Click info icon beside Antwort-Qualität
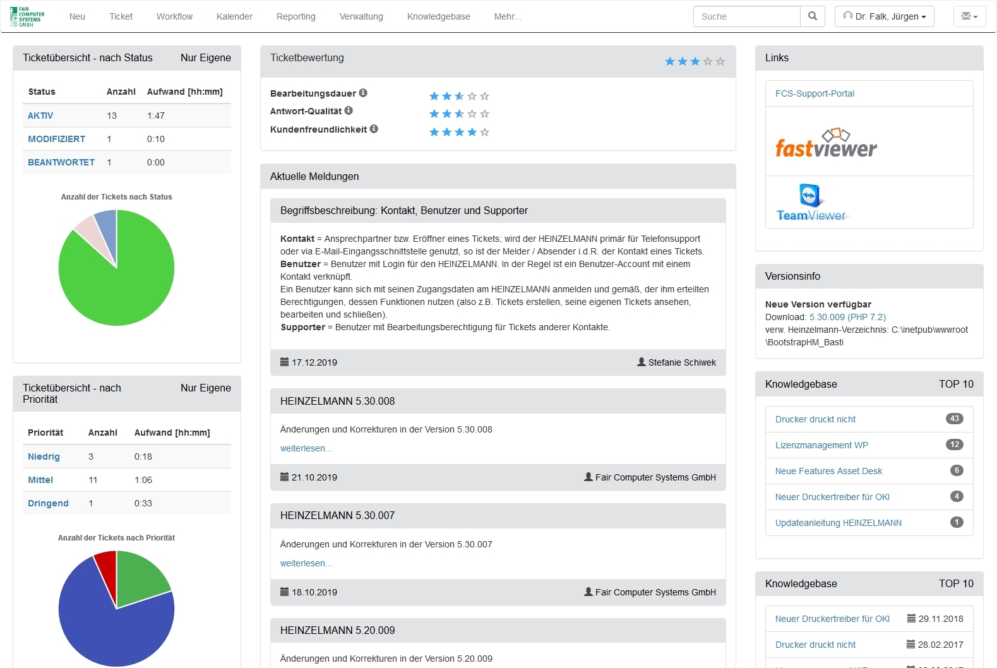The image size is (997, 668). pos(349,110)
